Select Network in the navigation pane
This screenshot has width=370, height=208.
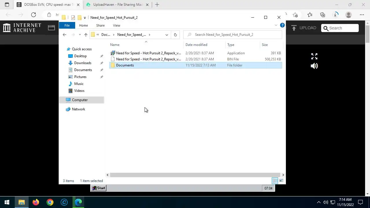pyautogui.click(x=78, y=109)
